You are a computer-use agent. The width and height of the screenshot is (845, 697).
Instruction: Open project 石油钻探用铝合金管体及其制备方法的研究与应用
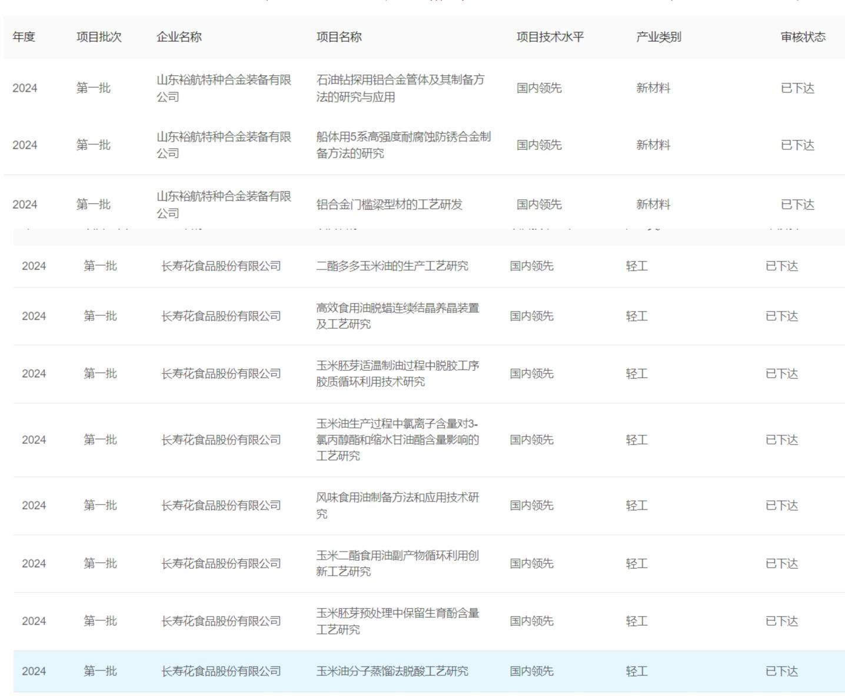coord(400,88)
